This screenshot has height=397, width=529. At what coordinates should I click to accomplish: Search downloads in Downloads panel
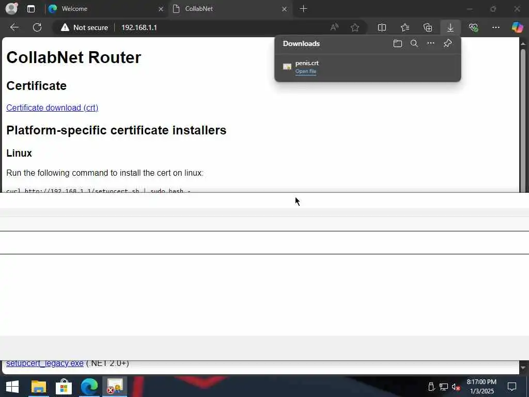[414, 43]
